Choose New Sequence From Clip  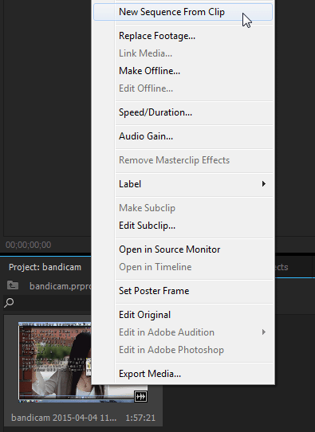tap(183, 12)
